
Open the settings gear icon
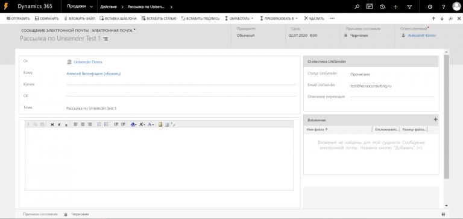(x=430, y=7)
